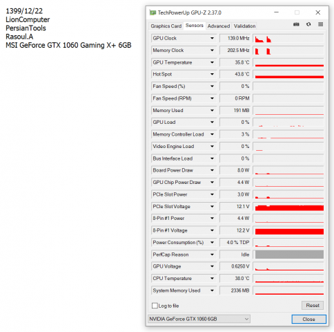Open the Hot Spot sensor dropdown

[x=212, y=74]
